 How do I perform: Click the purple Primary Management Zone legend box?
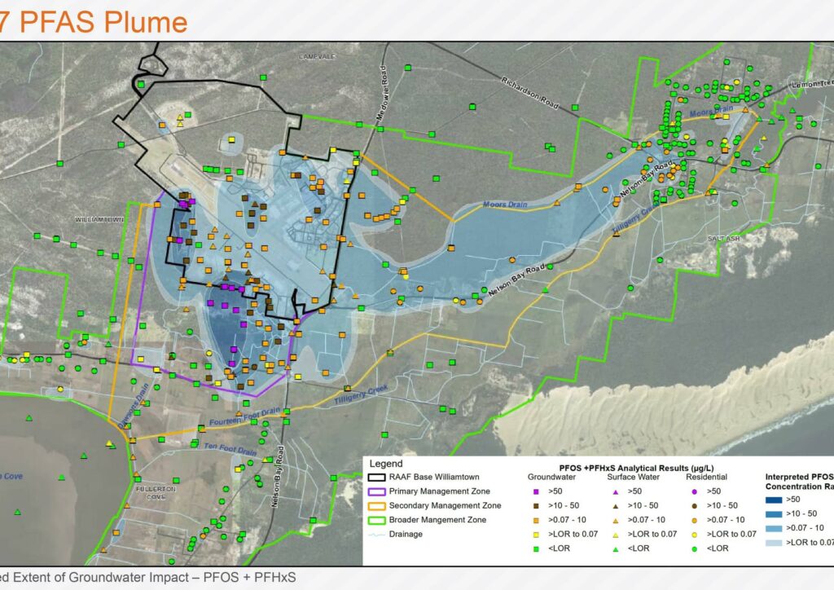tap(377, 491)
